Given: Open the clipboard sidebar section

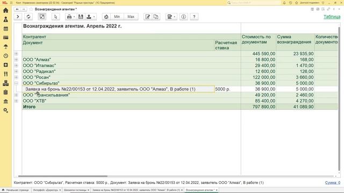Looking at the screenshot, I should tap(6, 92).
